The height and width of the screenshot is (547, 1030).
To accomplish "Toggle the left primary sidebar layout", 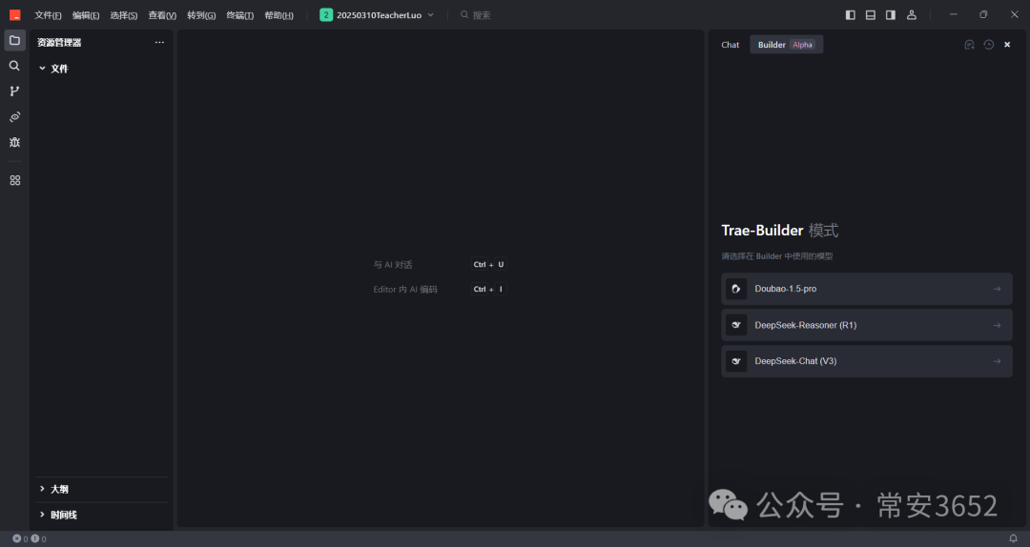I will (x=851, y=15).
